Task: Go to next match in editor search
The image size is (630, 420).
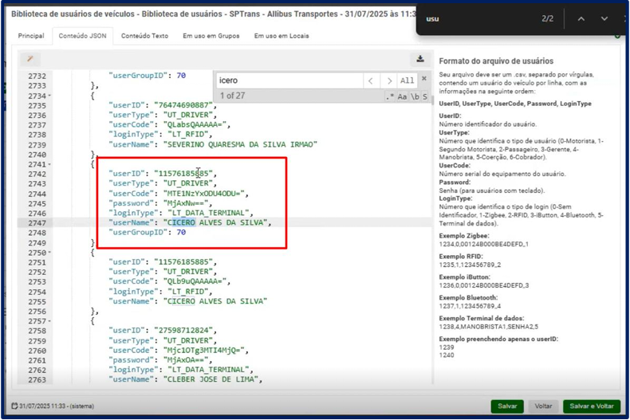Action: click(388, 80)
